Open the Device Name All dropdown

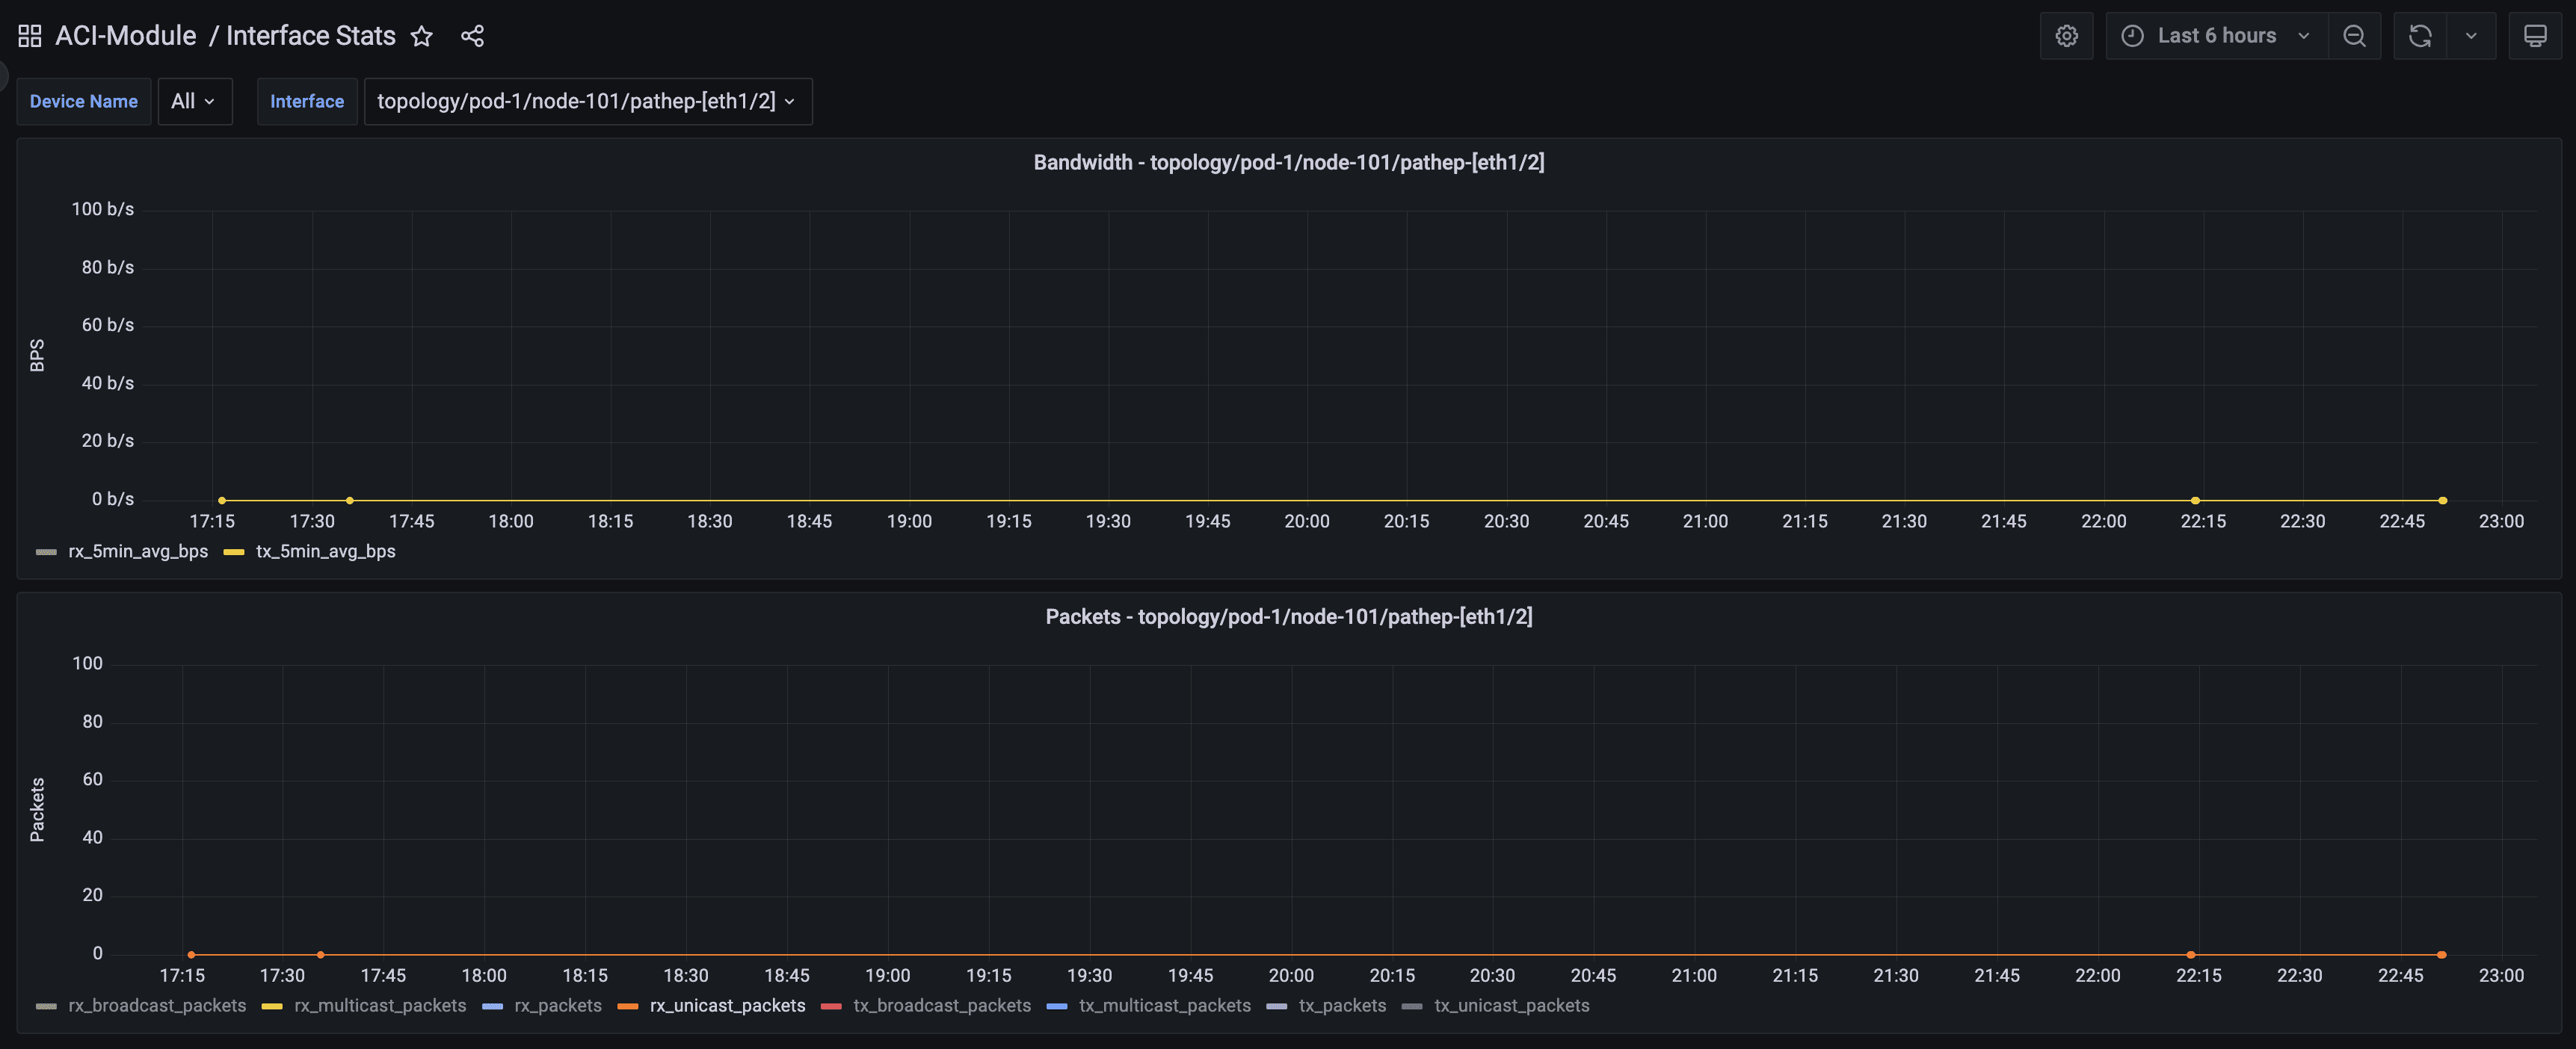pos(194,101)
